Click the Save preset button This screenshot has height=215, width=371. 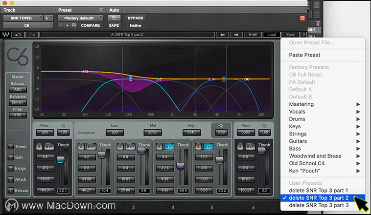(291, 35)
